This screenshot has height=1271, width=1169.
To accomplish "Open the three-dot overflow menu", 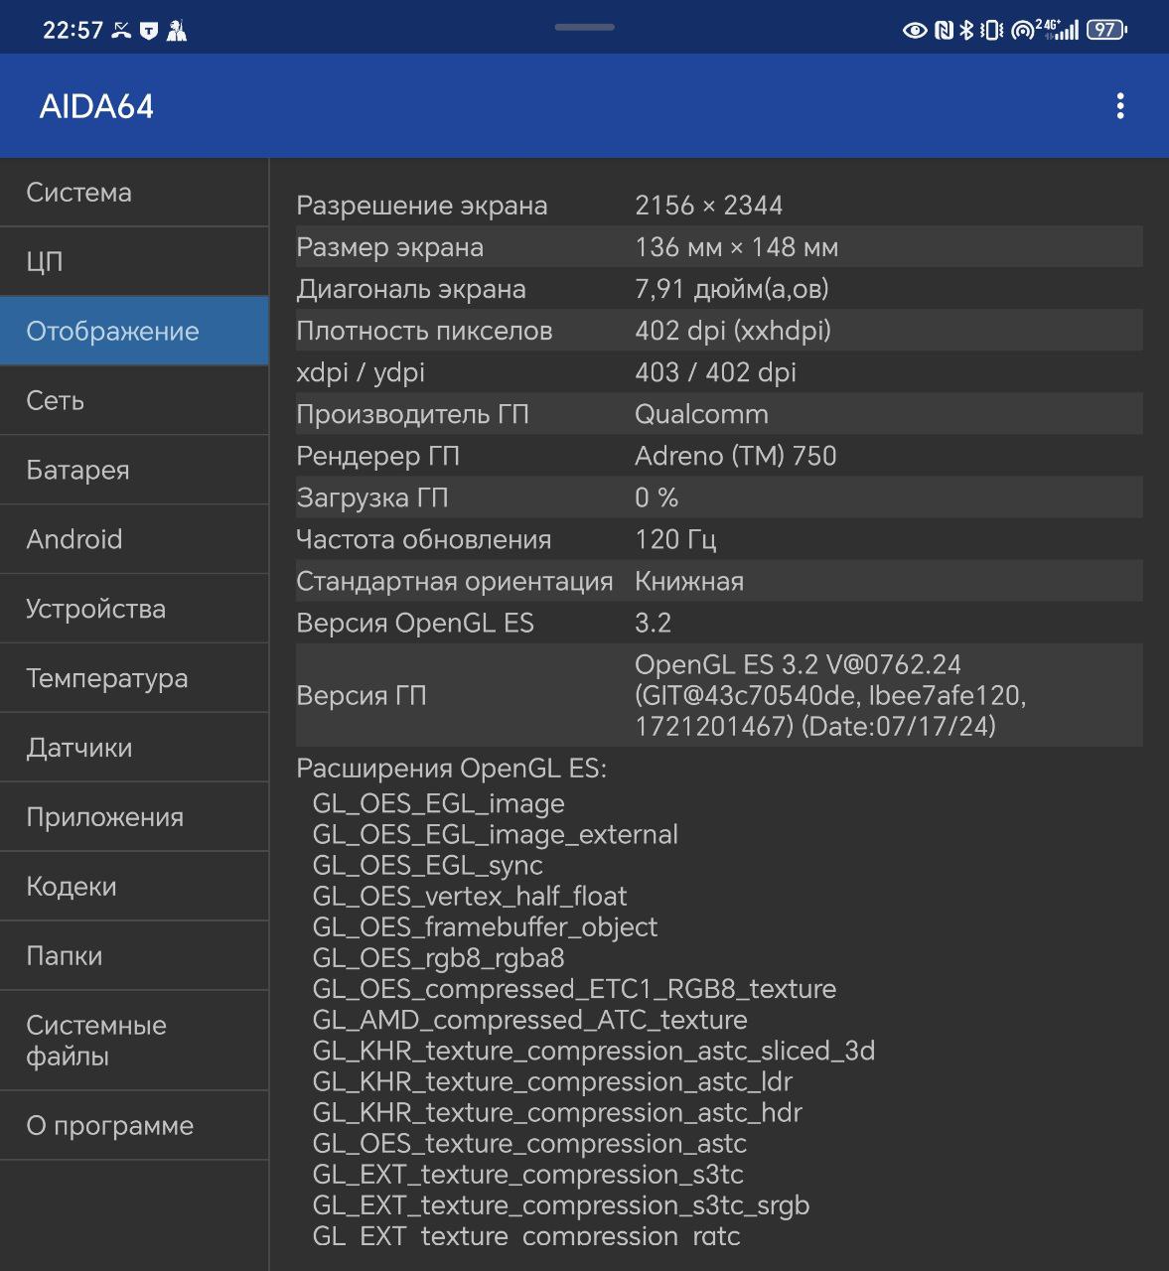I will tap(1119, 106).
